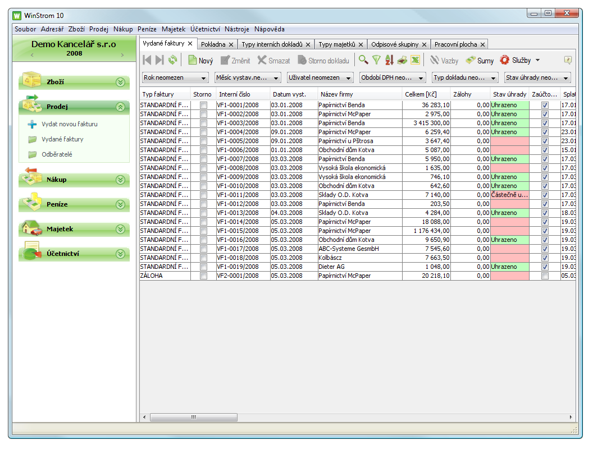Check the Zaúčtováno checkbox for VF2-0001/2008
The image size is (593, 449).
pos(545,276)
